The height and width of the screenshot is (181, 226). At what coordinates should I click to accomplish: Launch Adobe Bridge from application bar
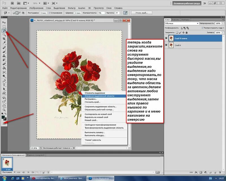point(12,3)
